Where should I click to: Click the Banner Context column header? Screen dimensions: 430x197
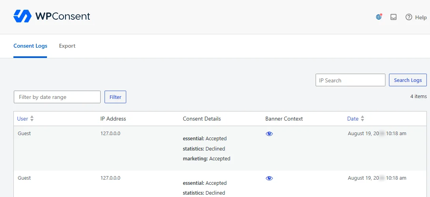284,119
